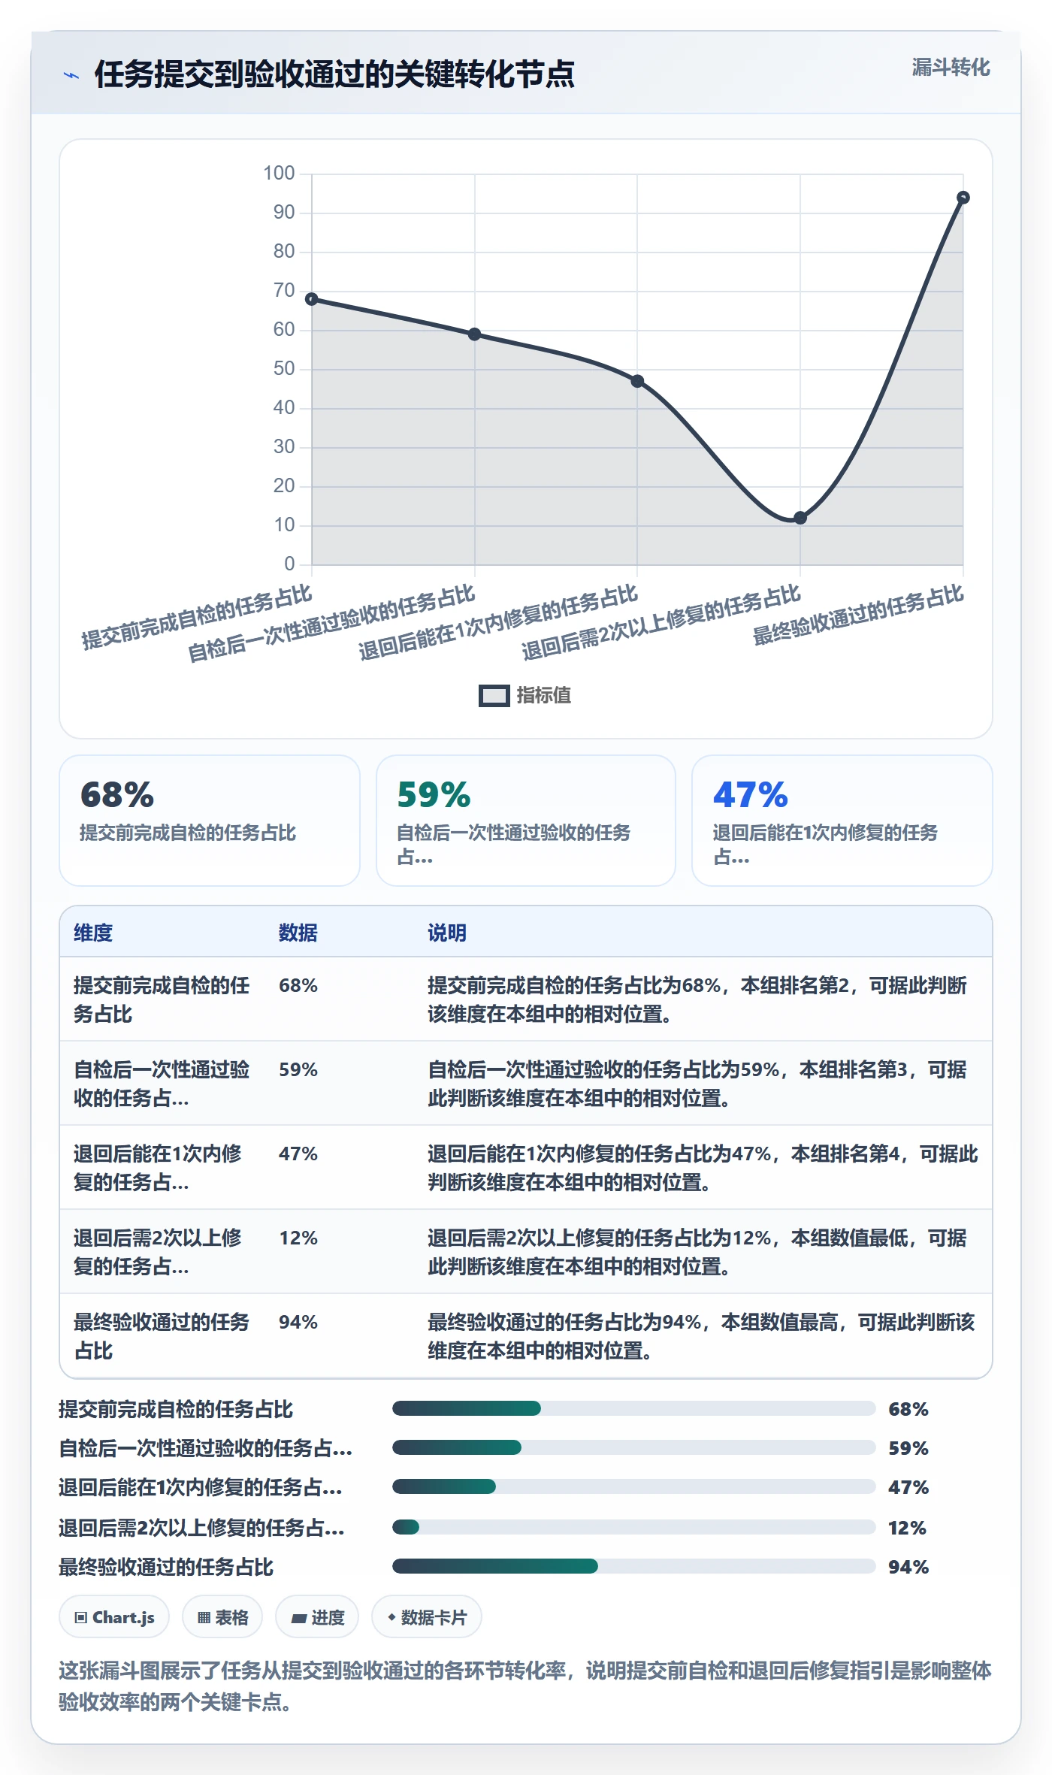Click the y-axis value 100
The height and width of the screenshot is (1775, 1052).
pos(279,174)
